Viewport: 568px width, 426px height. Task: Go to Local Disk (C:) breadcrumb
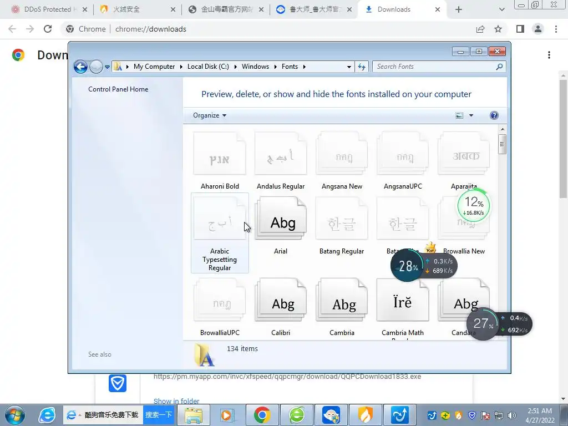(x=208, y=67)
